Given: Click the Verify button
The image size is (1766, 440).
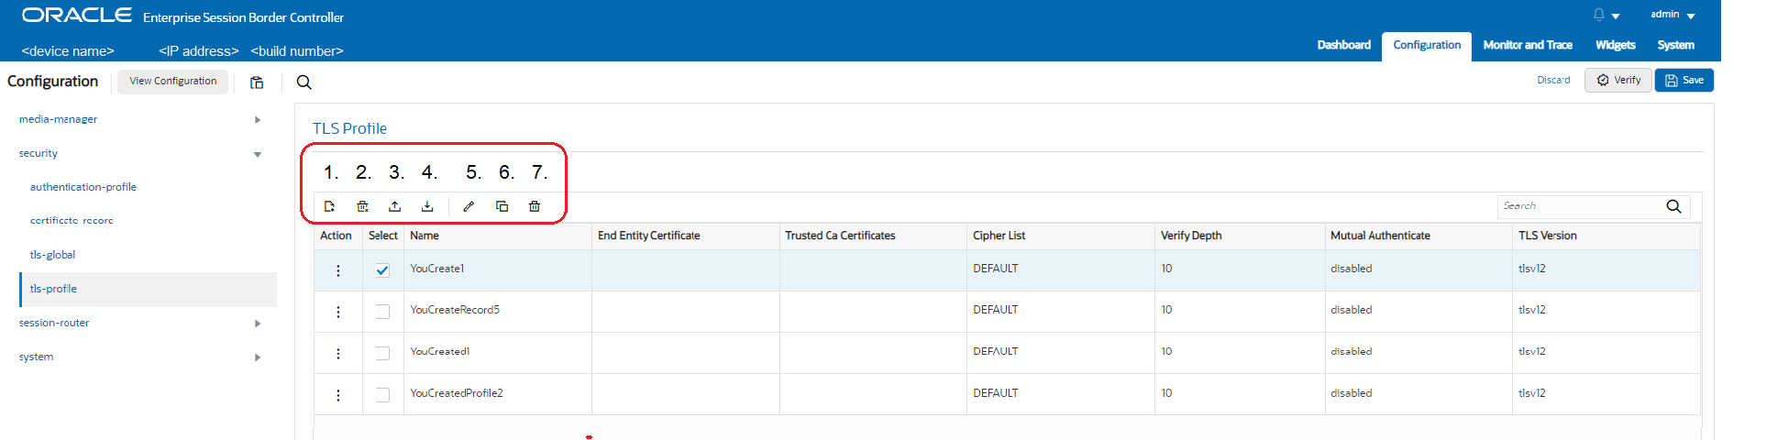Looking at the screenshot, I should click(x=1618, y=80).
